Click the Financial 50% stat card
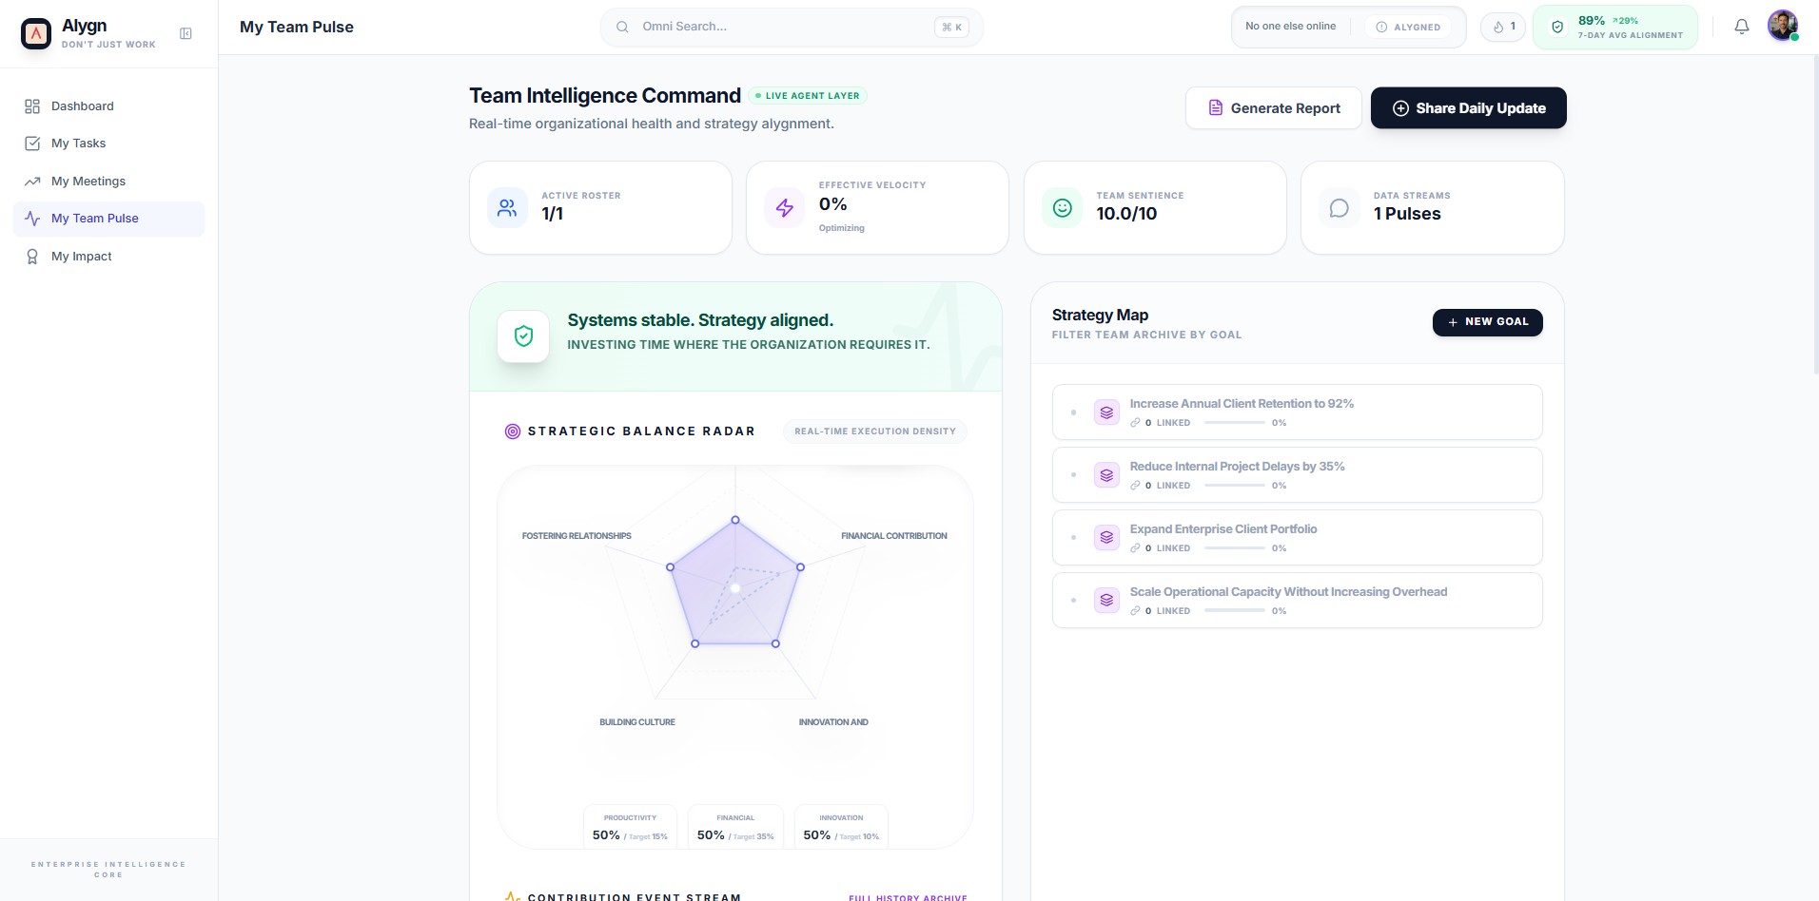 pos(735,827)
